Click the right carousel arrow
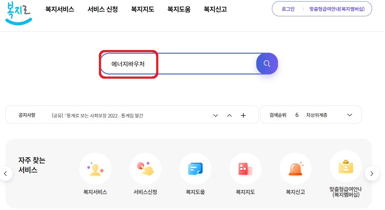 [372, 174]
